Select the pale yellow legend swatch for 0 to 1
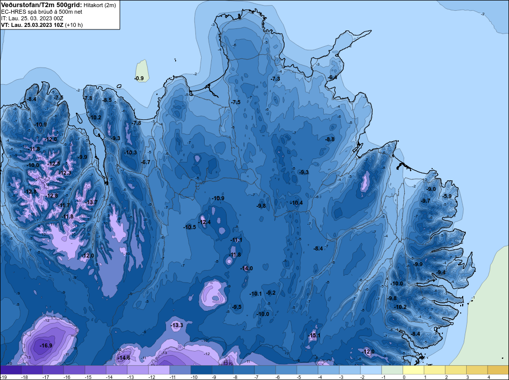 pyautogui.click(x=413, y=370)
